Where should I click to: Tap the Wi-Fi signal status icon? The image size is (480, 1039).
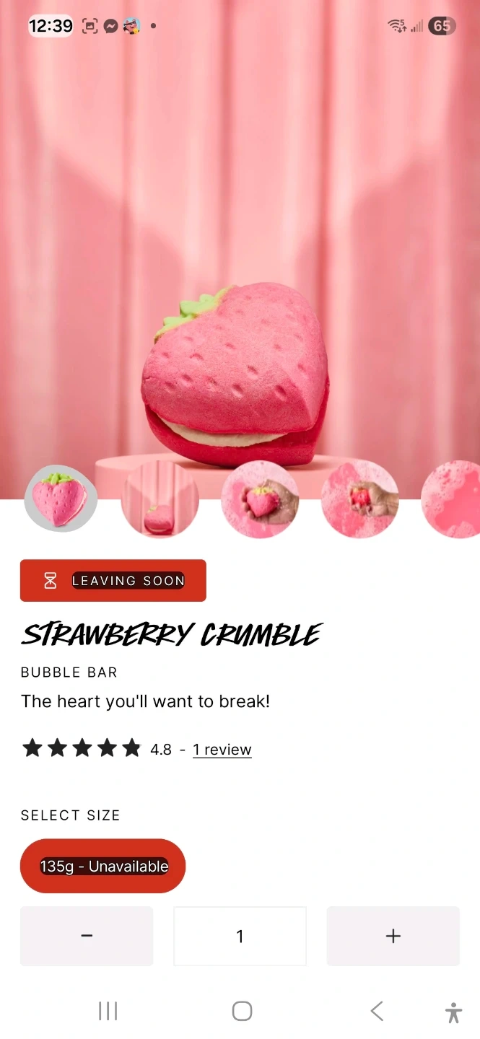click(397, 26)
